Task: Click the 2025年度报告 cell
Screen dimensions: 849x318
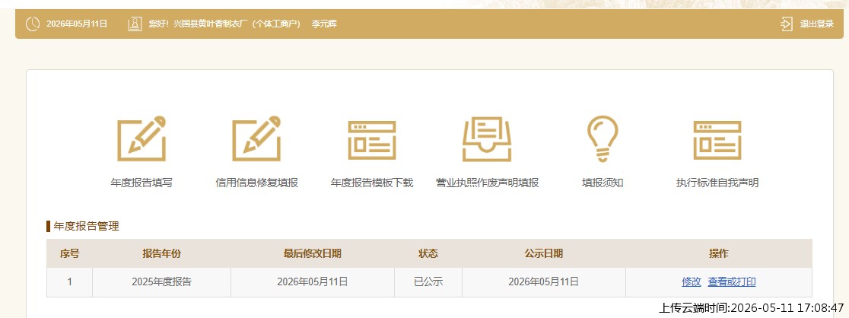Action: click(161, 281)
